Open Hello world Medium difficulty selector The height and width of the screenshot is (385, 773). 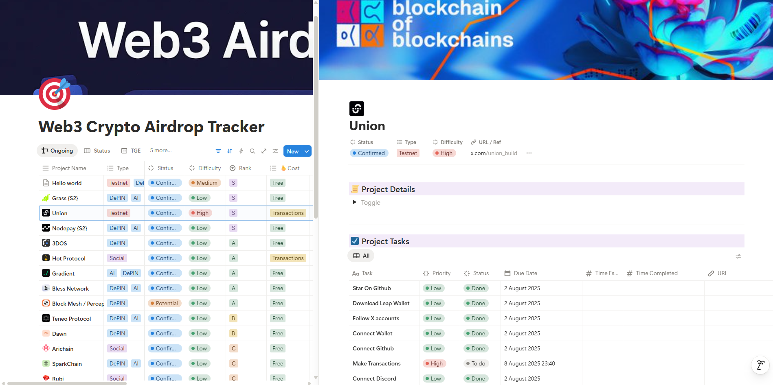pos(205,183)
